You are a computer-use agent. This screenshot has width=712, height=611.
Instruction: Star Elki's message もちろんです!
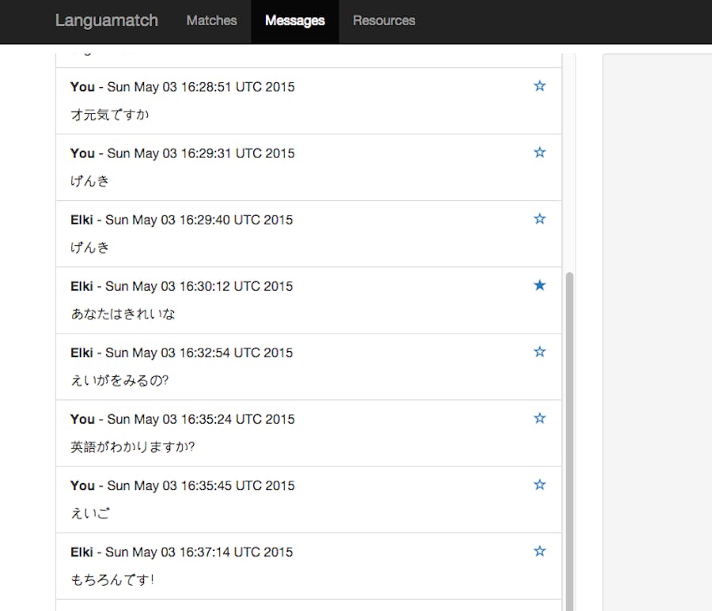click(540, 551)
